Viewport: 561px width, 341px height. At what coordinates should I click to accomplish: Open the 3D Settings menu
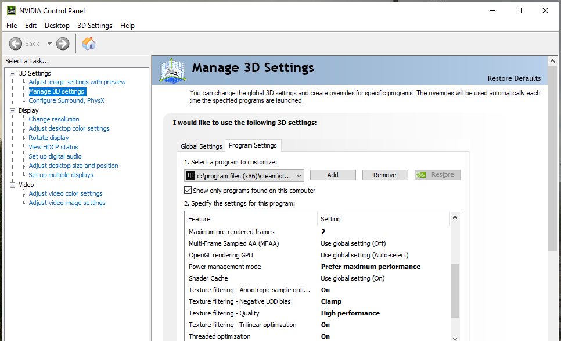pyautogui.click(x=95, y=26)
